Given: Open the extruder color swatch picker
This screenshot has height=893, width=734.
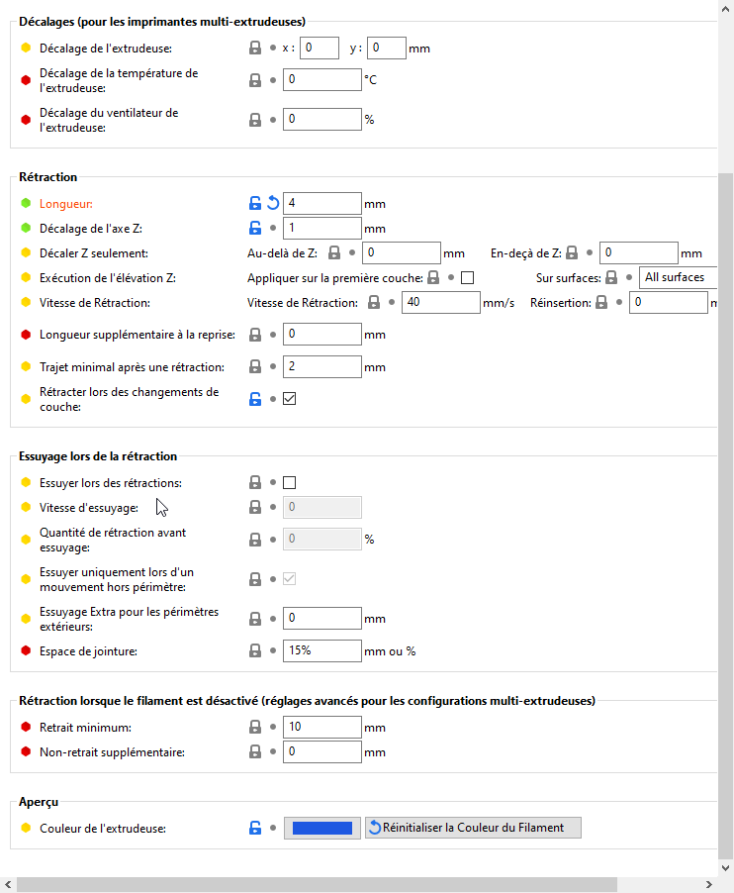Looking at the screenshot, I should click(x=321, y=828).
